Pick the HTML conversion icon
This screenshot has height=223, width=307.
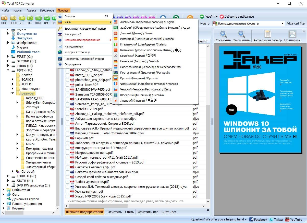[38, 20]
